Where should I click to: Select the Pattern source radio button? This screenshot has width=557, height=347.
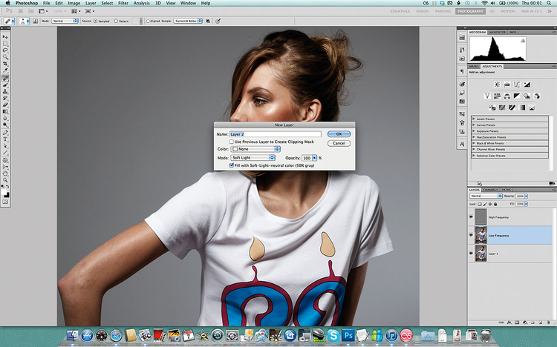pos(116,22)
